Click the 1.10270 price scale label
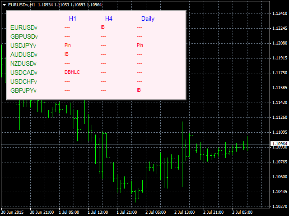The height and width of the screenshot is (216, 289). coord(280,207)
